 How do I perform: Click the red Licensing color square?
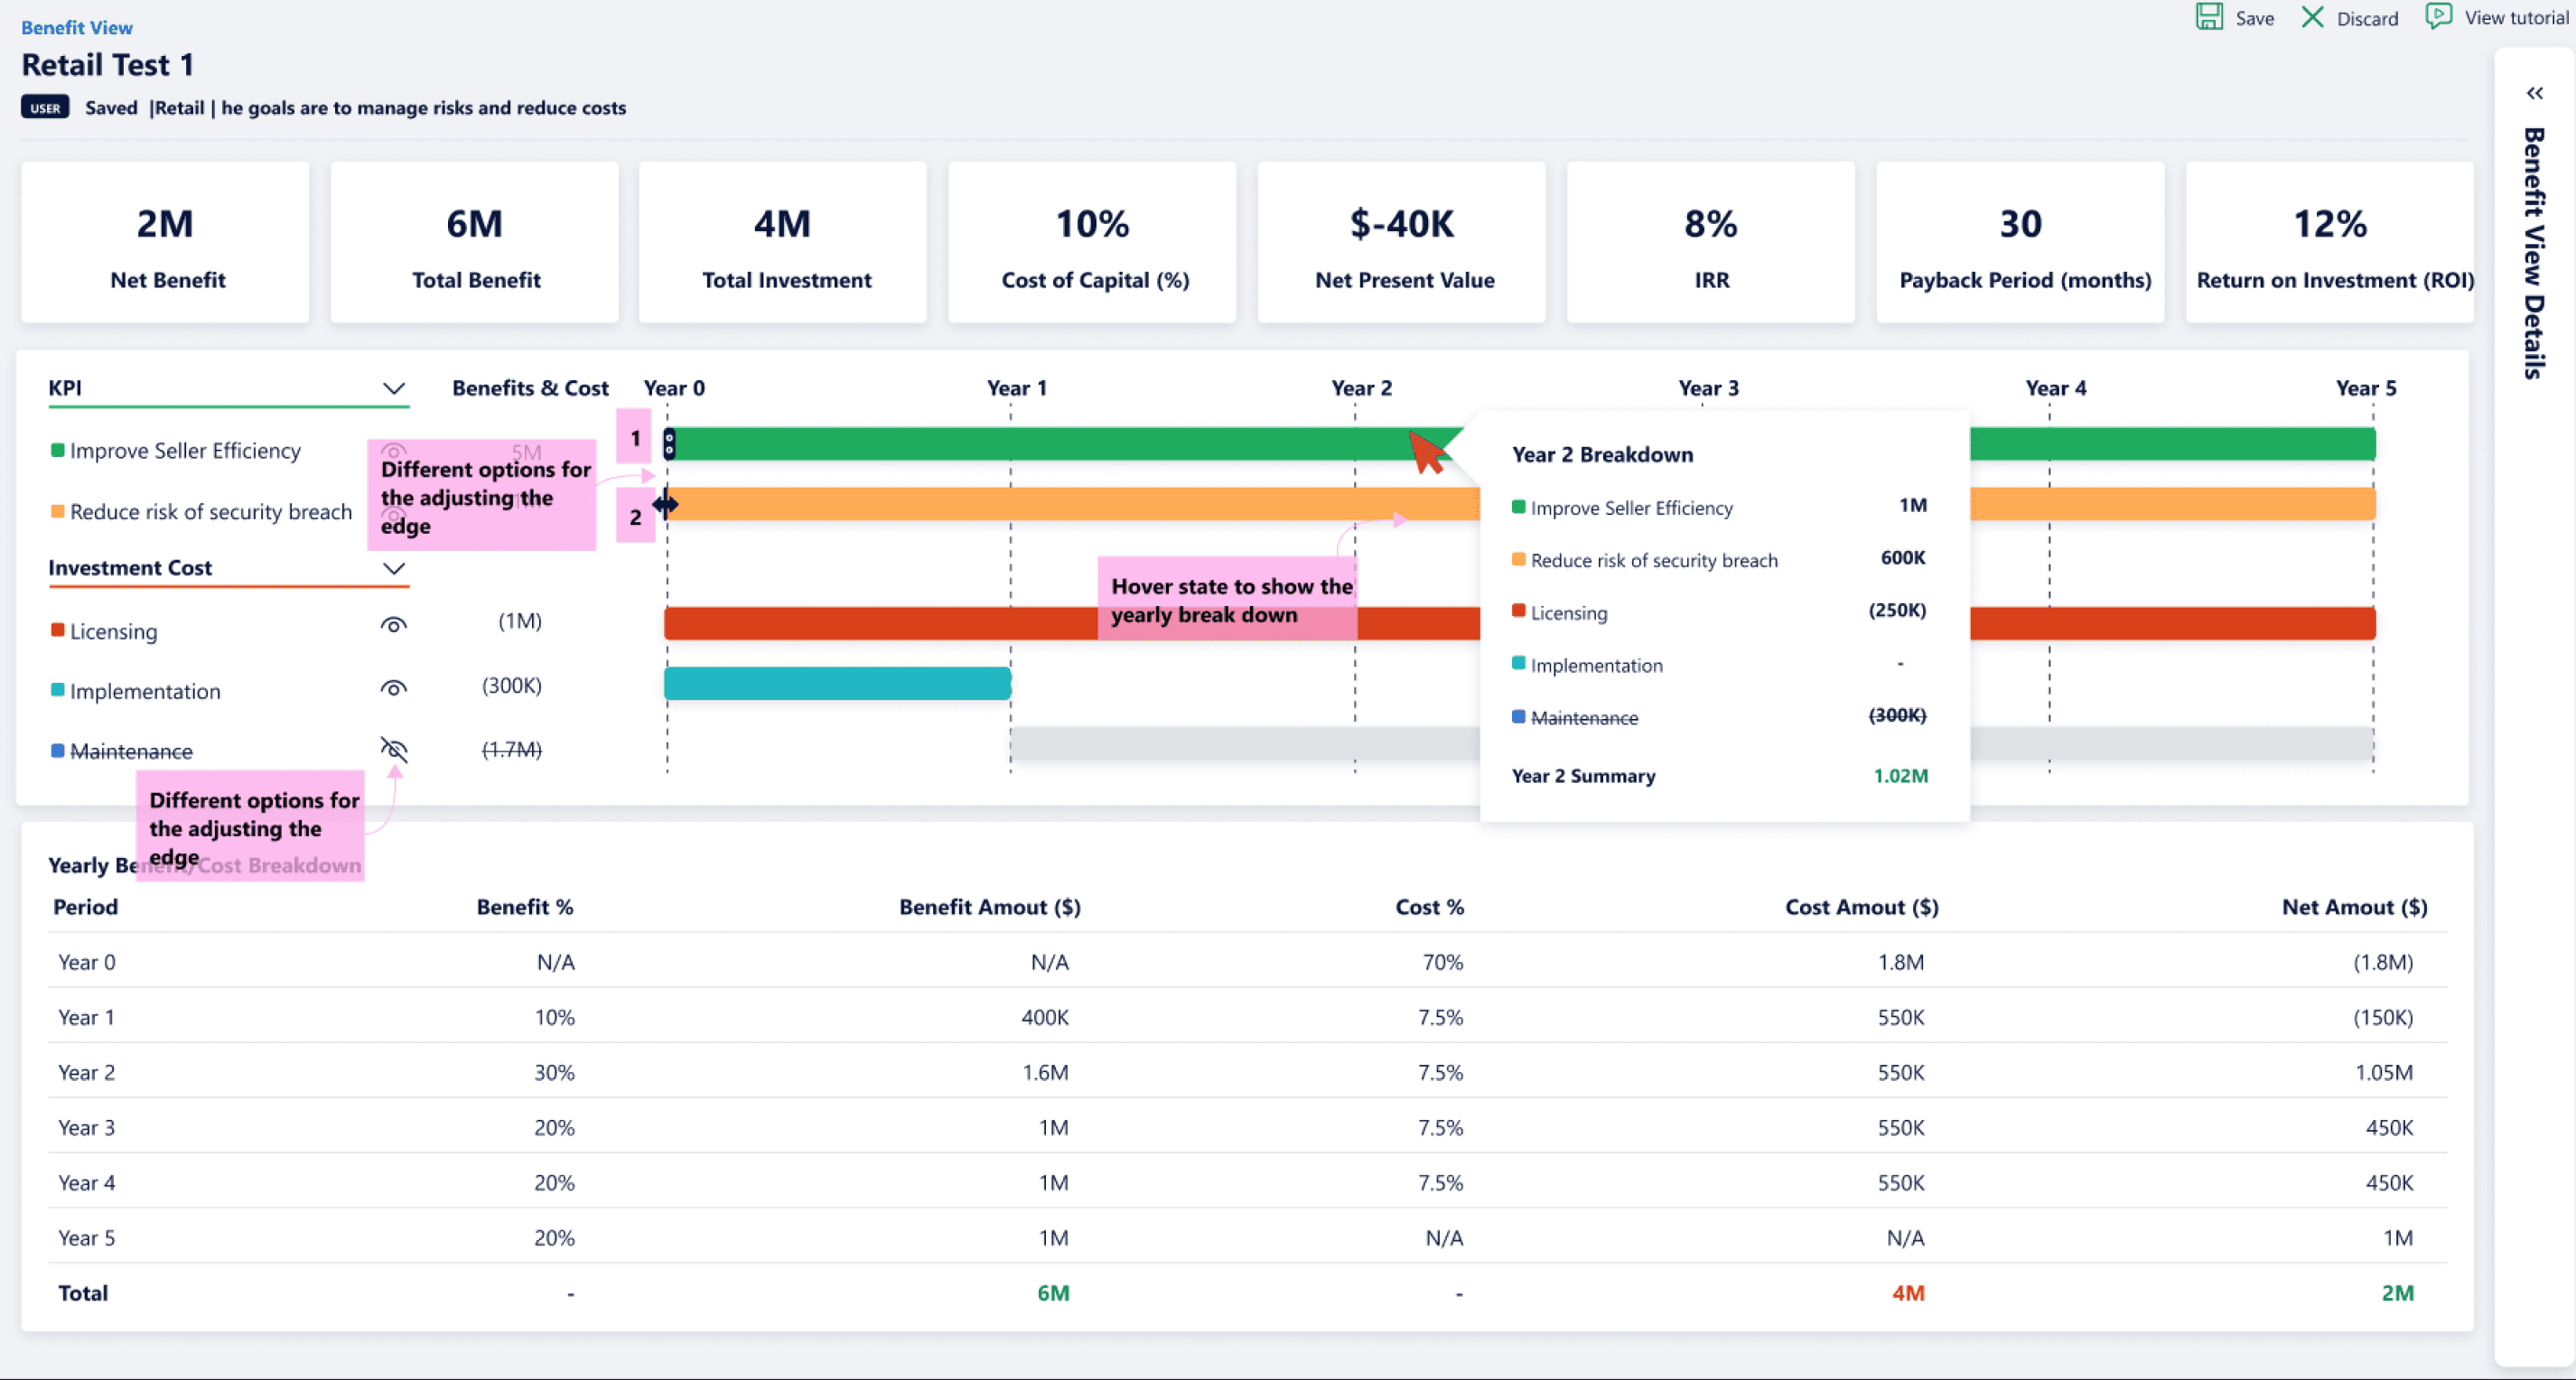click(x=58, y=630)
